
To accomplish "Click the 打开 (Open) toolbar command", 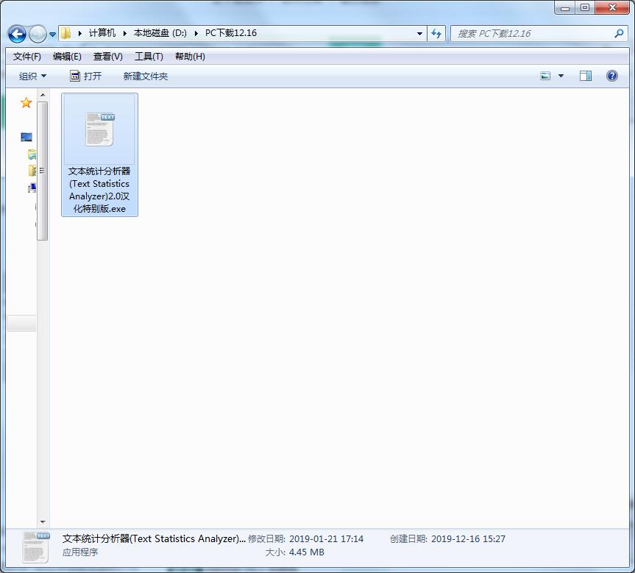I will pos(87,75).
